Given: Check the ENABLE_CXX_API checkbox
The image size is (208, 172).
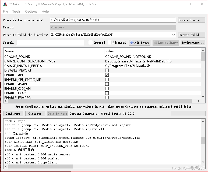Looking at the screenshot, I should [107, 88].
